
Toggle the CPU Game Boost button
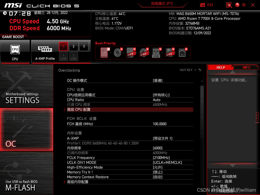(x=15, y=52)
